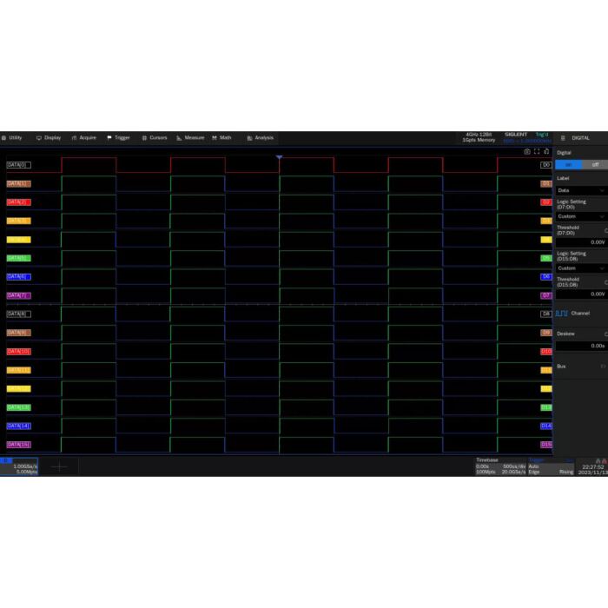This screenshot has width=608, height=608.
Task: Open the Timebase settings box
Action: [499, 466]
